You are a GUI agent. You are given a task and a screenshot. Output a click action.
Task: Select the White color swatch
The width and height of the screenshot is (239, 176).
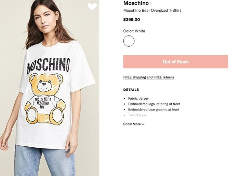[x=129, y=41]
